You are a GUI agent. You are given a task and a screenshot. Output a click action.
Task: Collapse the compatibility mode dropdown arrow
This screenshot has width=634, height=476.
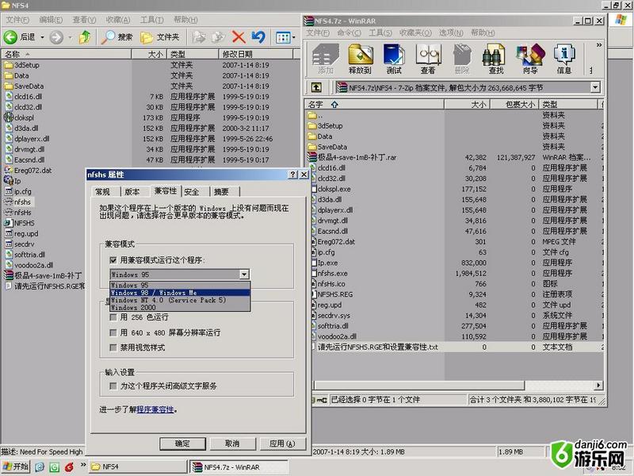point(244,274)
